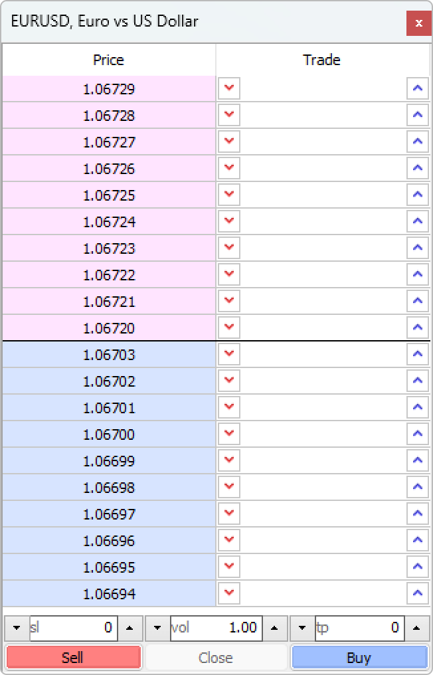Focus the vol volume input field

tap(216, 628)
